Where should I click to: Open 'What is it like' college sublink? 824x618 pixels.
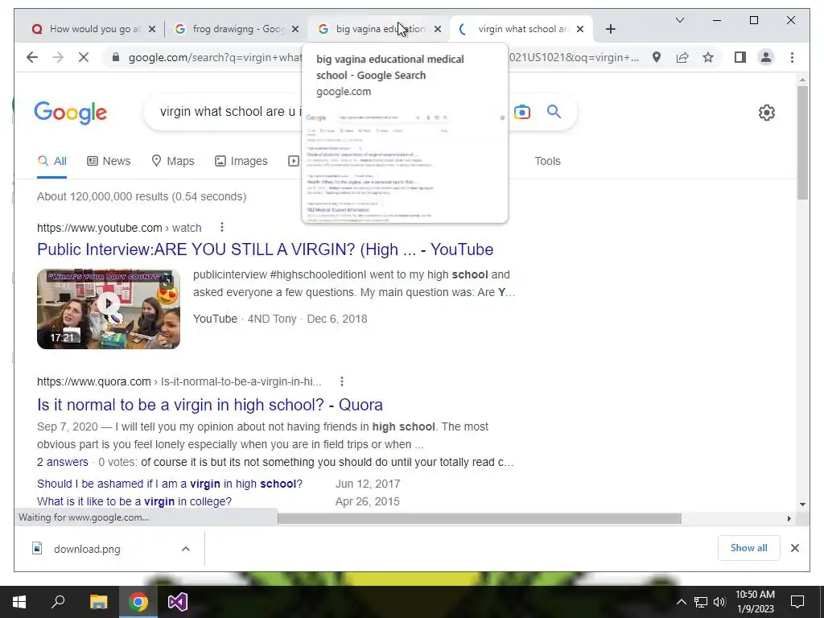pos(134,501)
